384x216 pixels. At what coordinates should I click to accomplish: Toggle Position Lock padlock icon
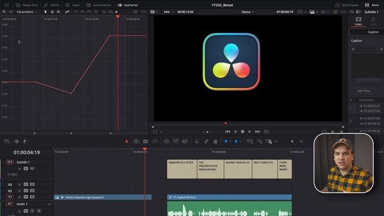(215, 142)
